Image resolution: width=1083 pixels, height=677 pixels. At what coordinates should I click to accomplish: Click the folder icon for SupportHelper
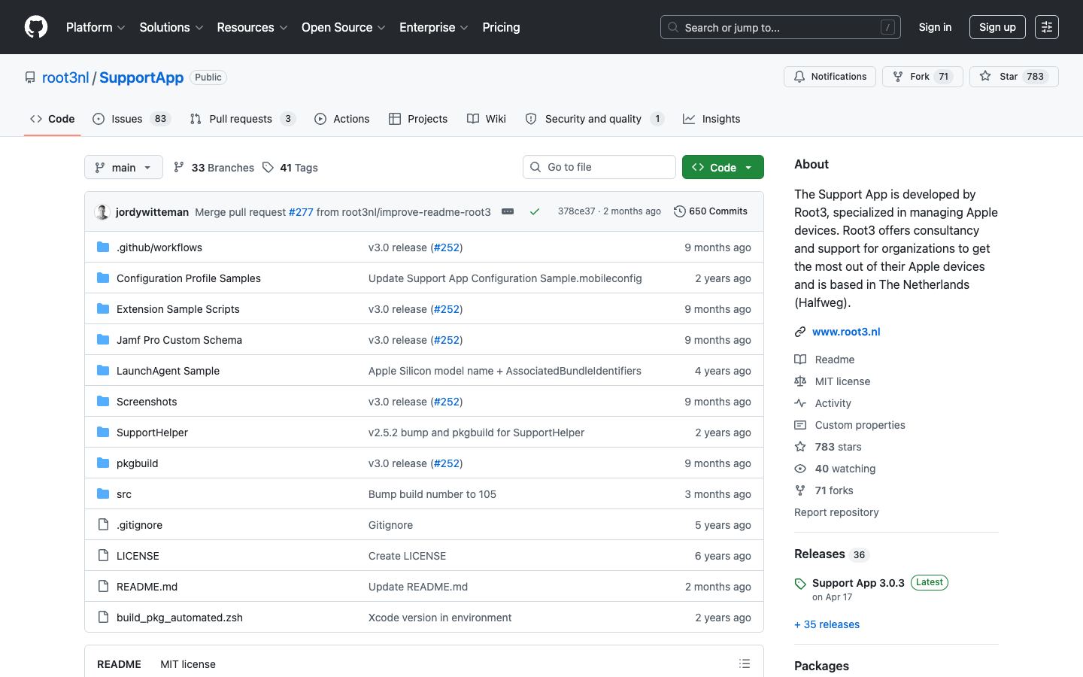click(103, 433)
